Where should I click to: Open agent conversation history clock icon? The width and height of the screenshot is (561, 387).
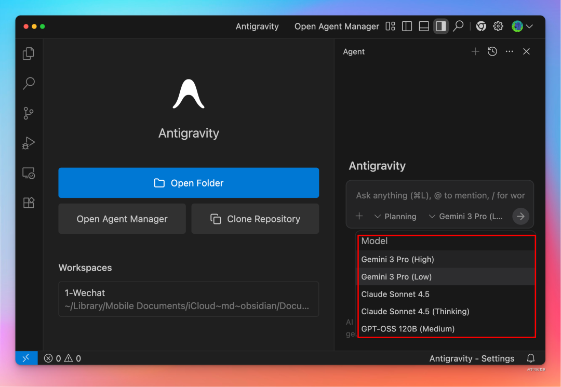pyautogui.click(x=492, y=51)
